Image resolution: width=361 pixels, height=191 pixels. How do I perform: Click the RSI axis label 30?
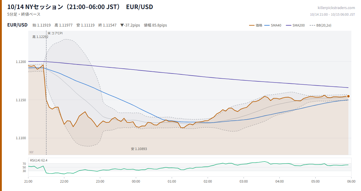click(24, 171)
